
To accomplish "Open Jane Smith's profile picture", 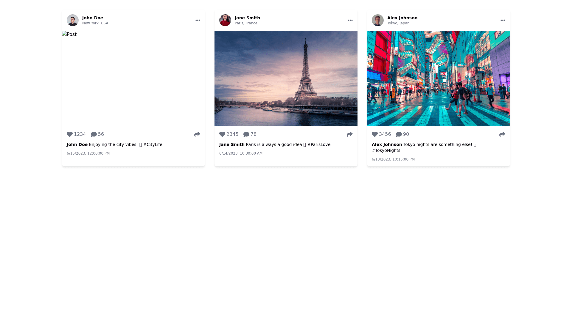I will (x=225, y=20).
